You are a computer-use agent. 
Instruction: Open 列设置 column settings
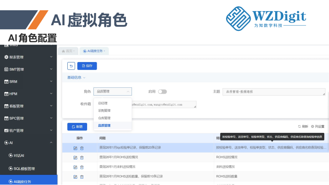[x=318, y=126]
